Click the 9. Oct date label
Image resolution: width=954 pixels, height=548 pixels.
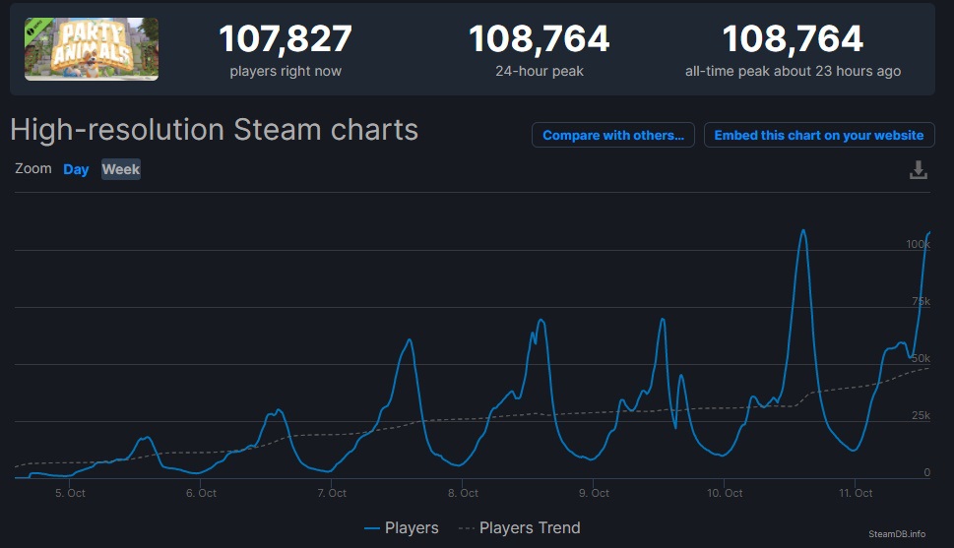pos(594,493)
